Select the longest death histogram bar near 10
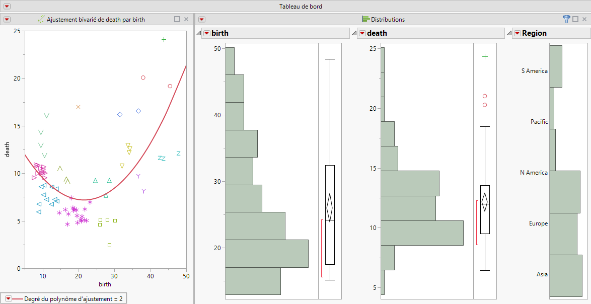Viewport: 591px width, 304px height. pos(422,233)
